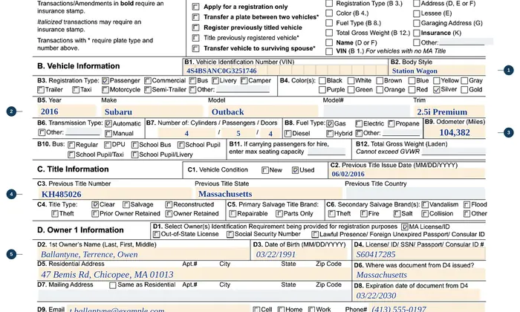Check the New vehicle condition box

[x=265, y=170]
